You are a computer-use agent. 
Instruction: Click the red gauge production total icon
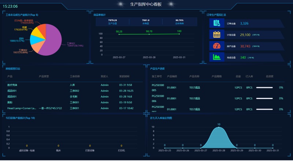(x=216, y=46)
